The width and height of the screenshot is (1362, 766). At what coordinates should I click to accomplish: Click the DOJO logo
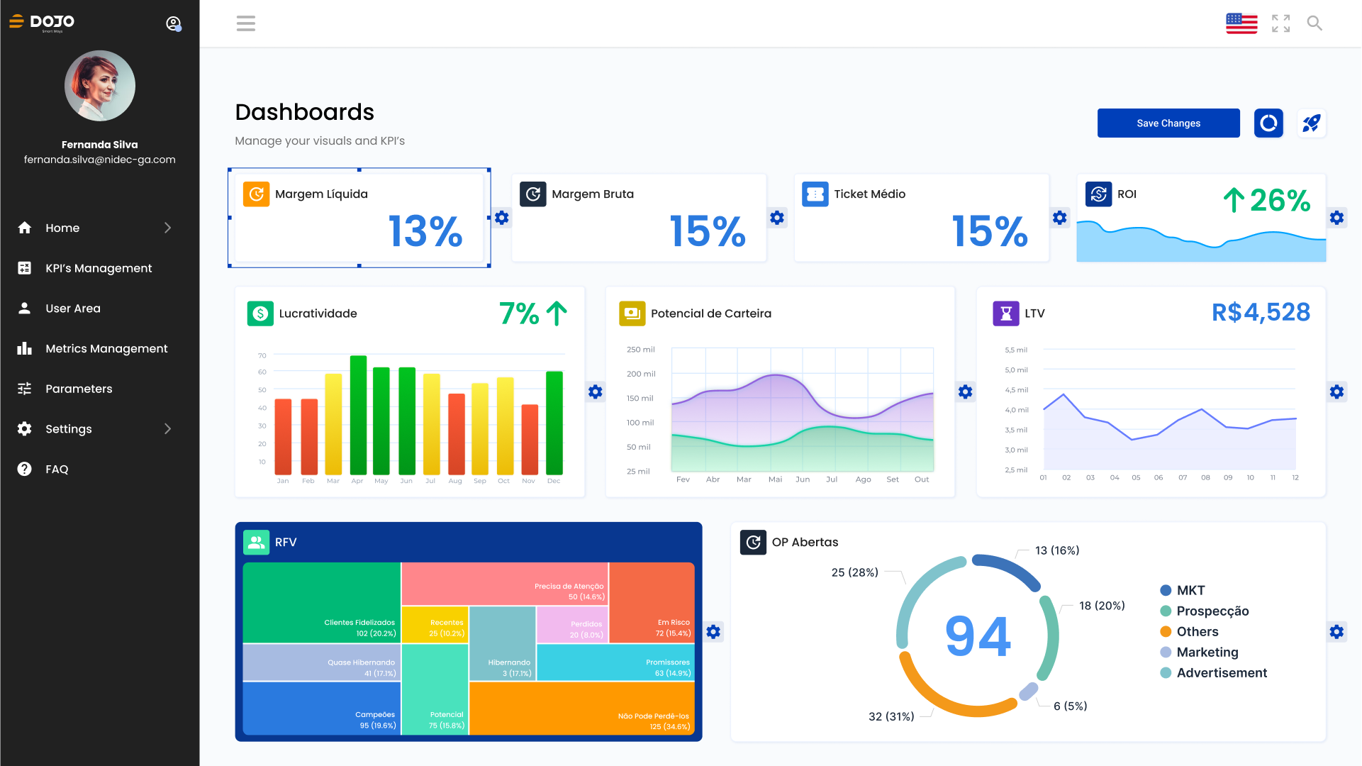click(x=42, y=23)
